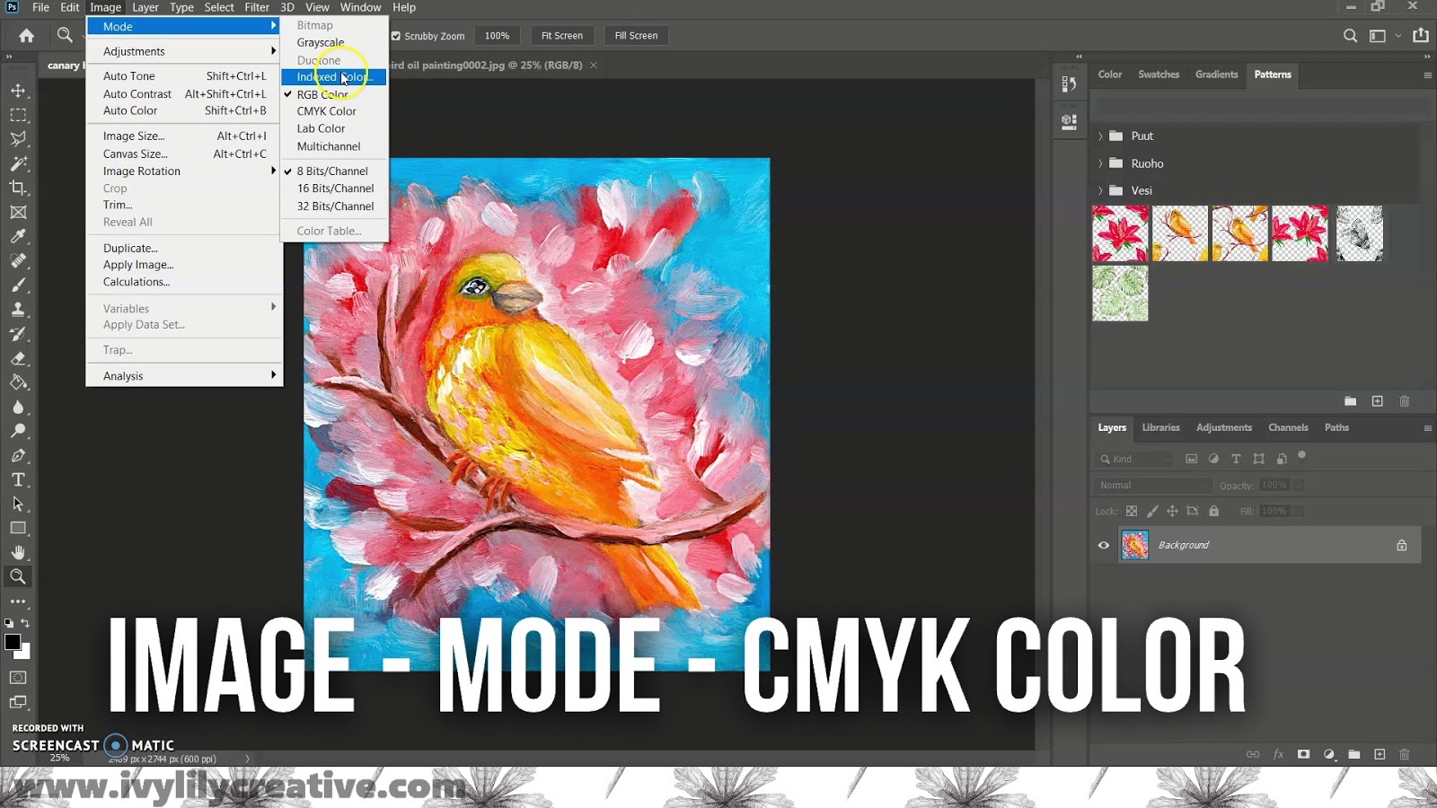
Task: Select the Blur tool
Action: coord(18,407)
